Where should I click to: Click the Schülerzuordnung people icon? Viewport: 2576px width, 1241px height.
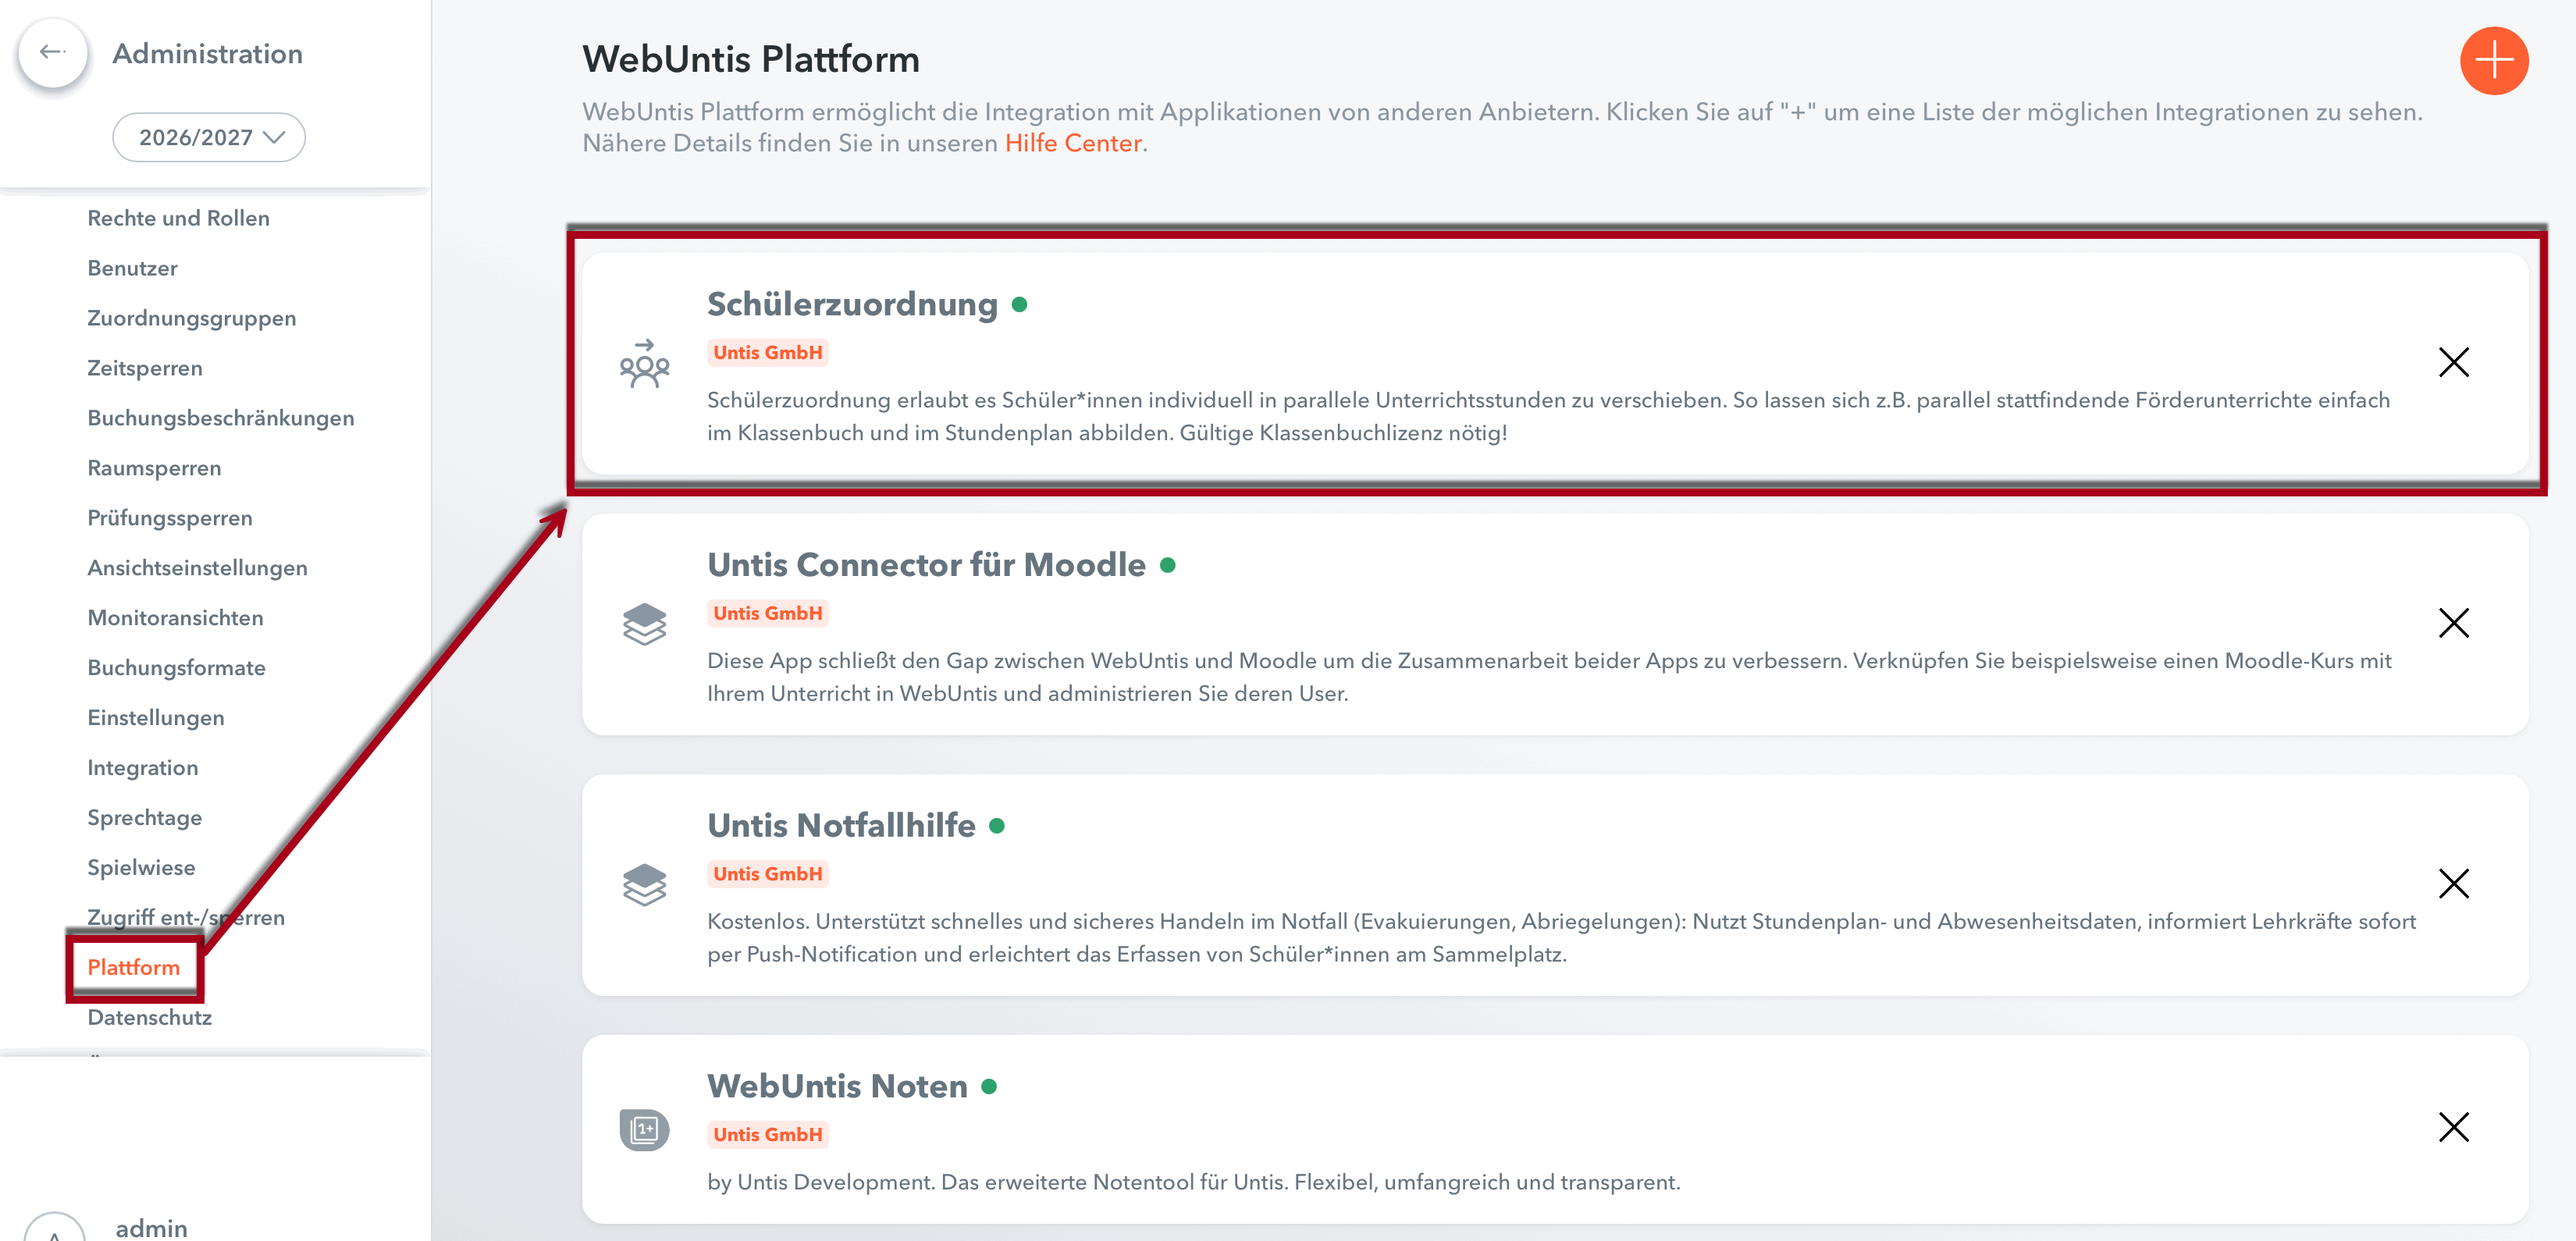click(x=644, y=363)
